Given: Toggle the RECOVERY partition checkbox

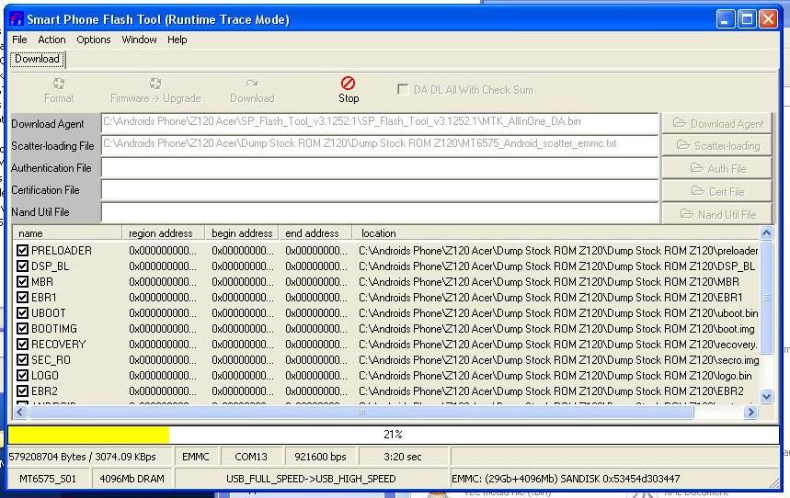Looking at the screenshot, I should point(23,345).
